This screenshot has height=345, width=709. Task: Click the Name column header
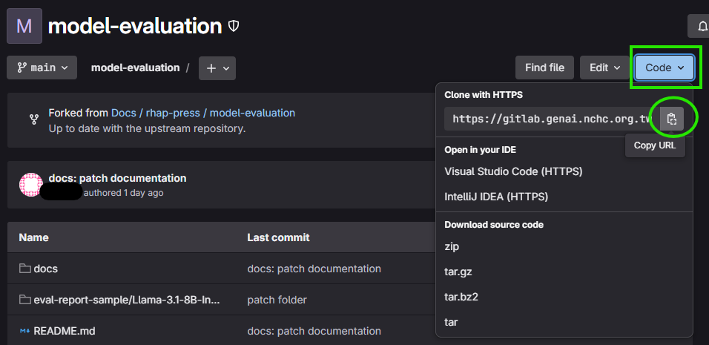tap(33, 237)
